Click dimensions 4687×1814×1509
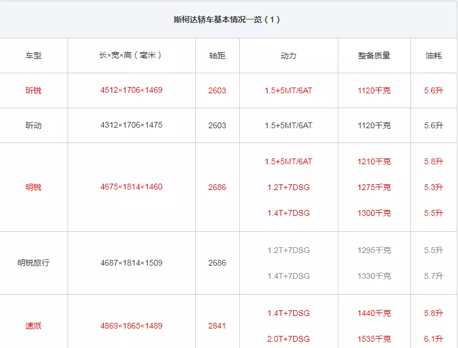This screenshot has width=458, height=348. [x=131, y=263]
